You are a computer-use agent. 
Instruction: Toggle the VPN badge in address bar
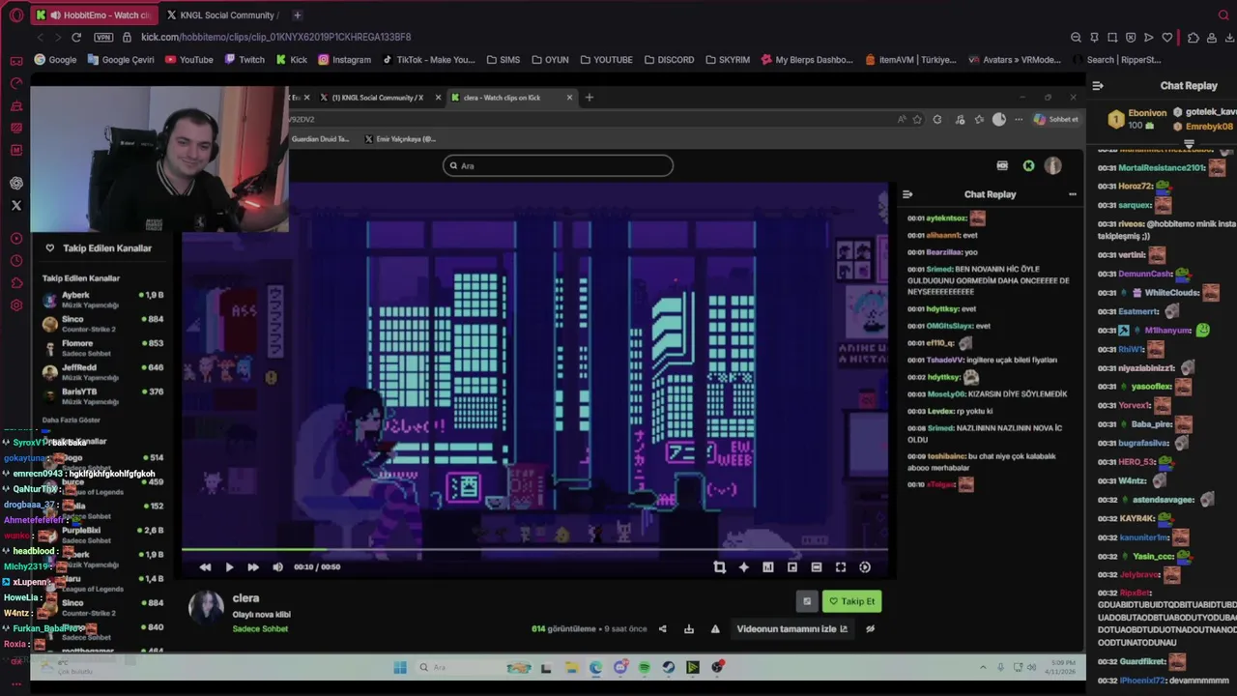[x=103, y=37]
